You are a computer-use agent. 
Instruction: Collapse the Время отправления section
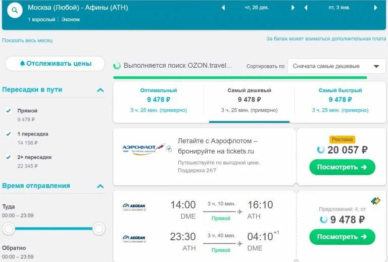point(100,186)
